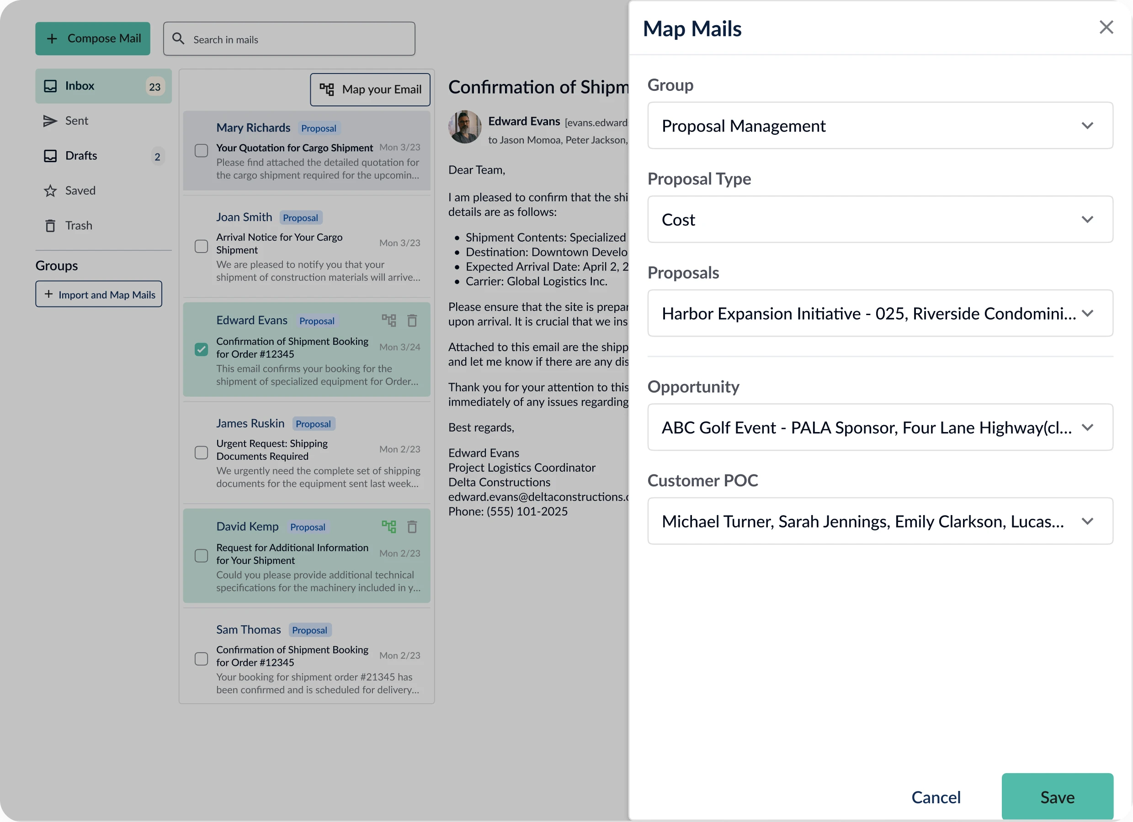Click map icon on Edward Evans email
The width and height of the screenshot is (1133, 822).
(388, 321)
